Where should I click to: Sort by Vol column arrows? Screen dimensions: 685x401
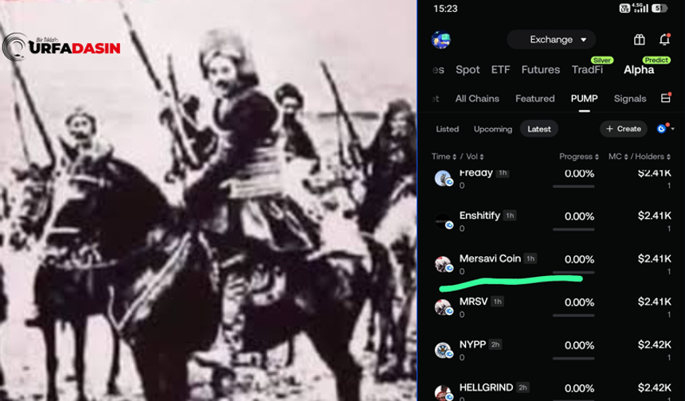481,157
